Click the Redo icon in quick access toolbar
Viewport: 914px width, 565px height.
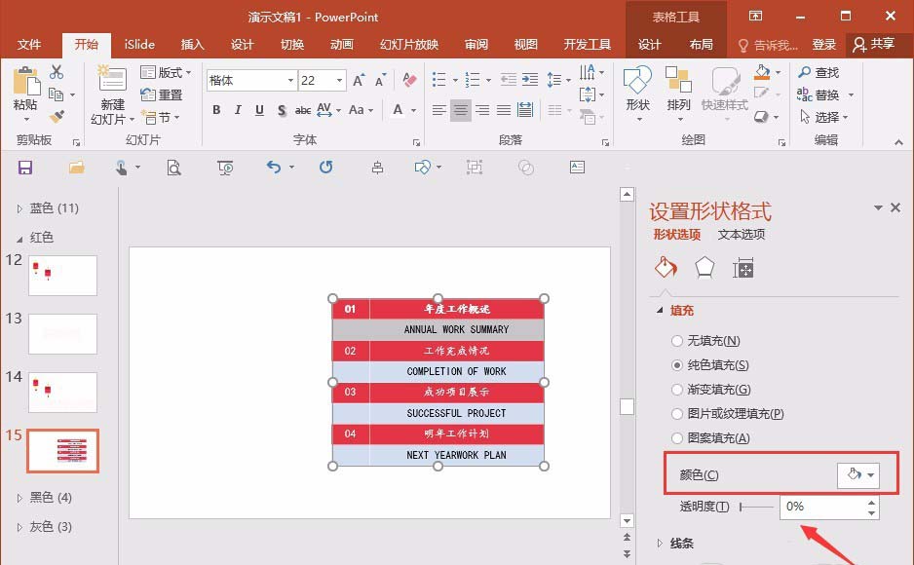pyautogui.click(x=324, y=167)
